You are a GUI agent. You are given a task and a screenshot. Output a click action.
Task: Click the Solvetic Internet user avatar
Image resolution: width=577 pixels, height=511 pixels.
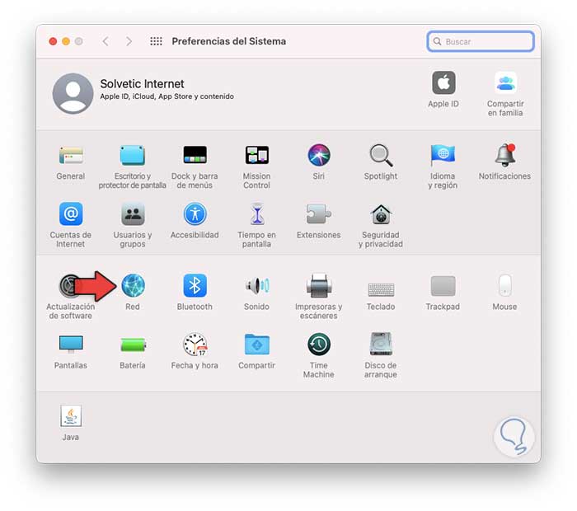pyautogui.click(x=73, y=93)
